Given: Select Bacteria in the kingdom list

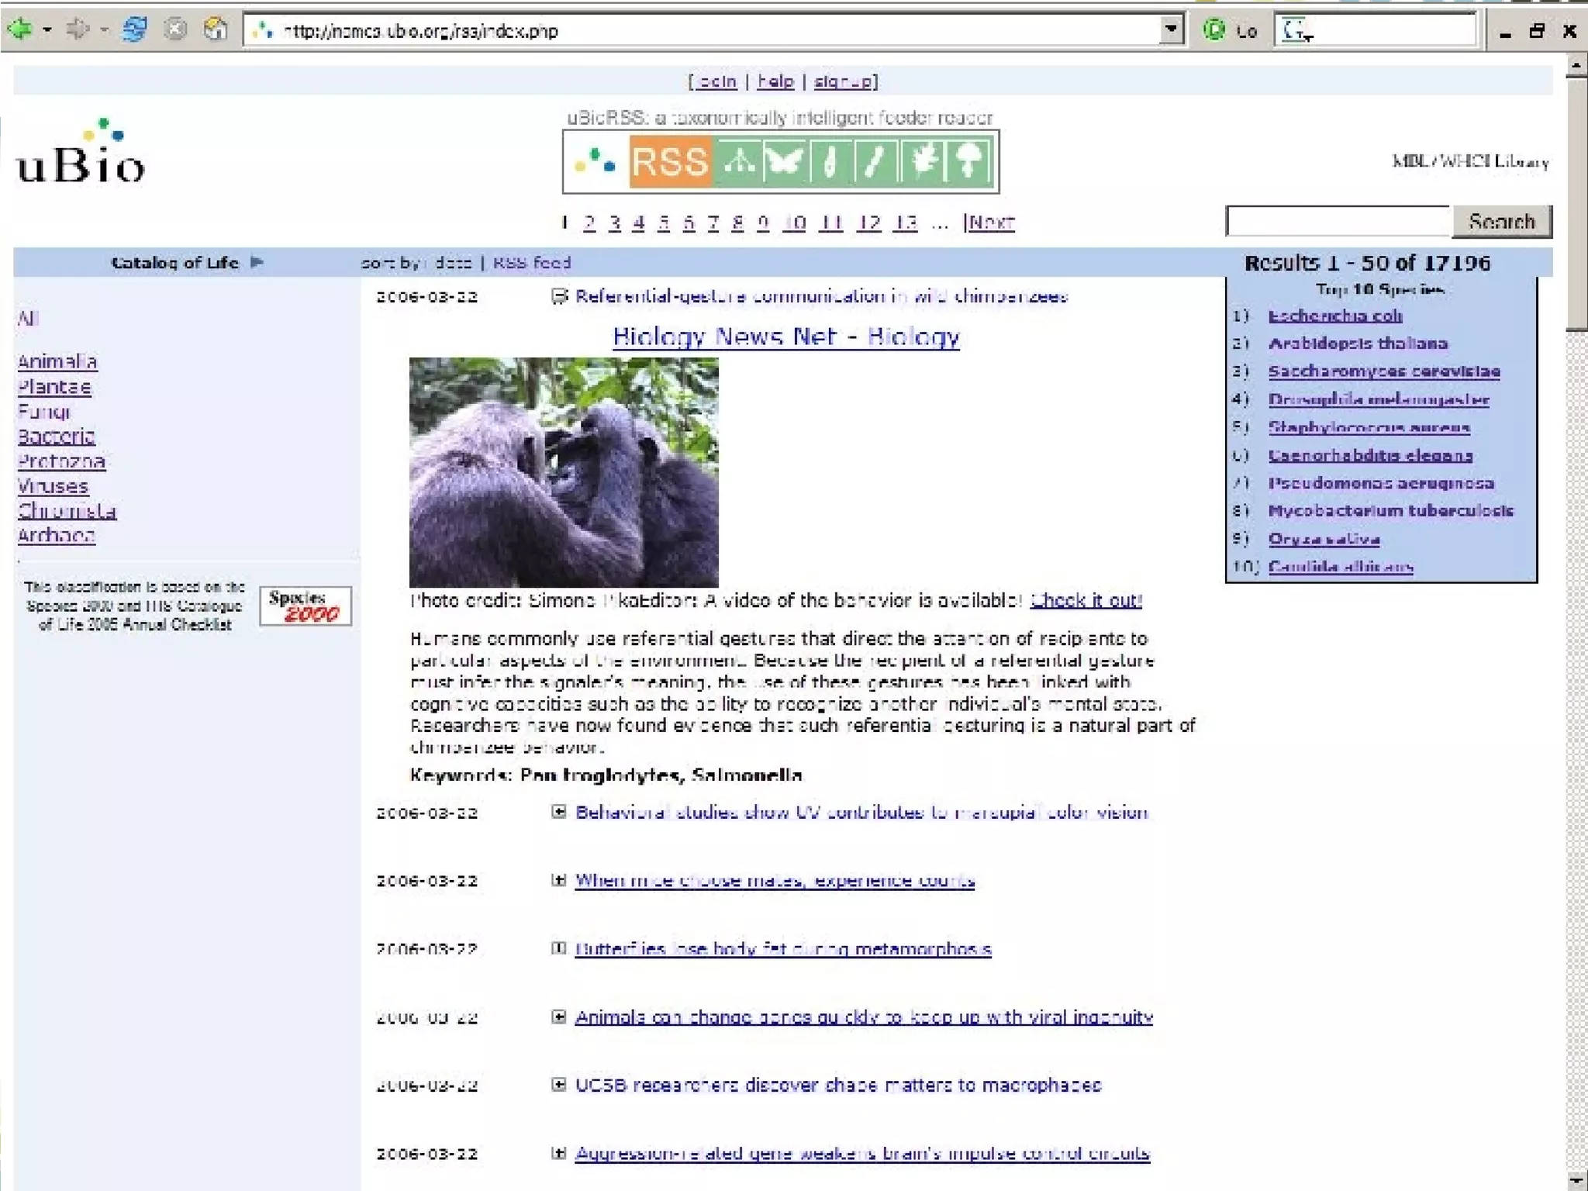Looking at the screenshot, I should (56, 436).
